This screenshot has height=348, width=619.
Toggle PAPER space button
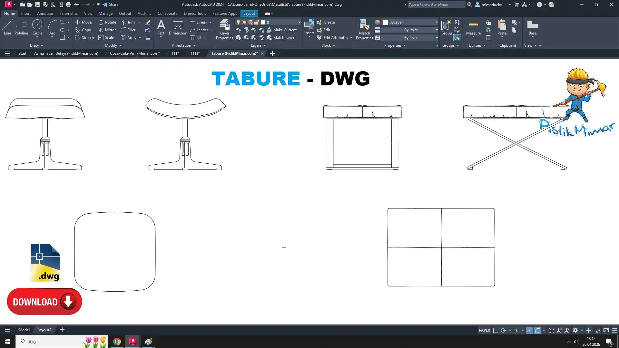pos(484,330)
